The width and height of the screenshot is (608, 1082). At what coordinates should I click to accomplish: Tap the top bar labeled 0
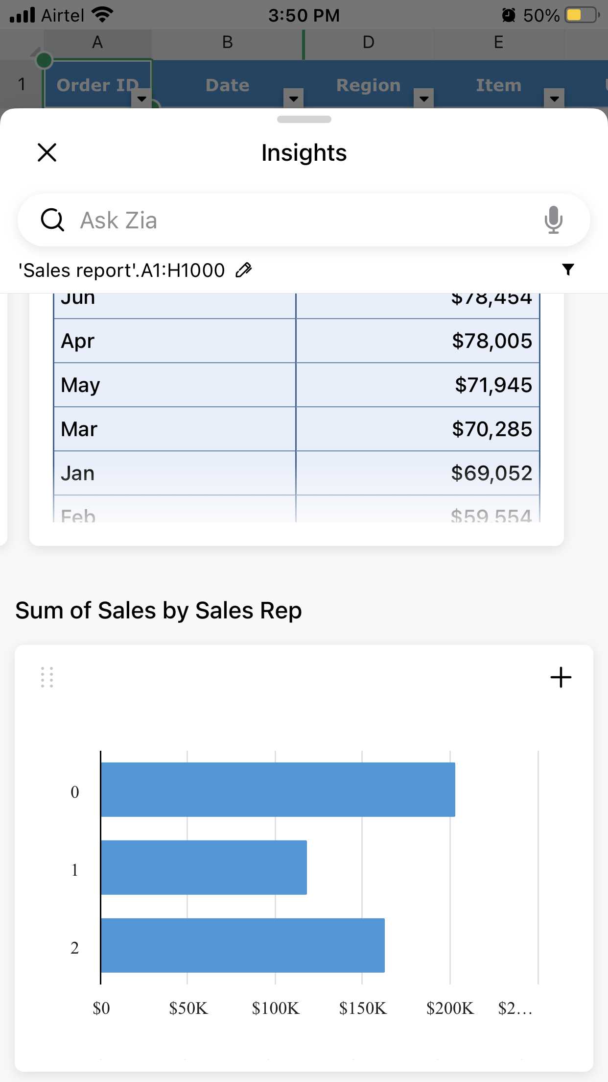click(278, 789)
